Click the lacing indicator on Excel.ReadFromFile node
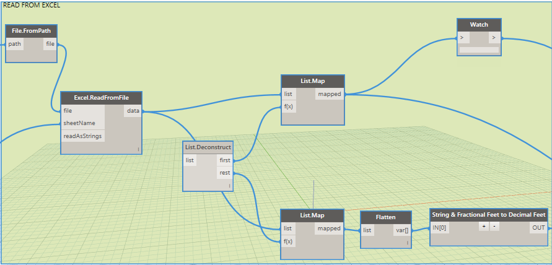 click(x=138, y=150)
